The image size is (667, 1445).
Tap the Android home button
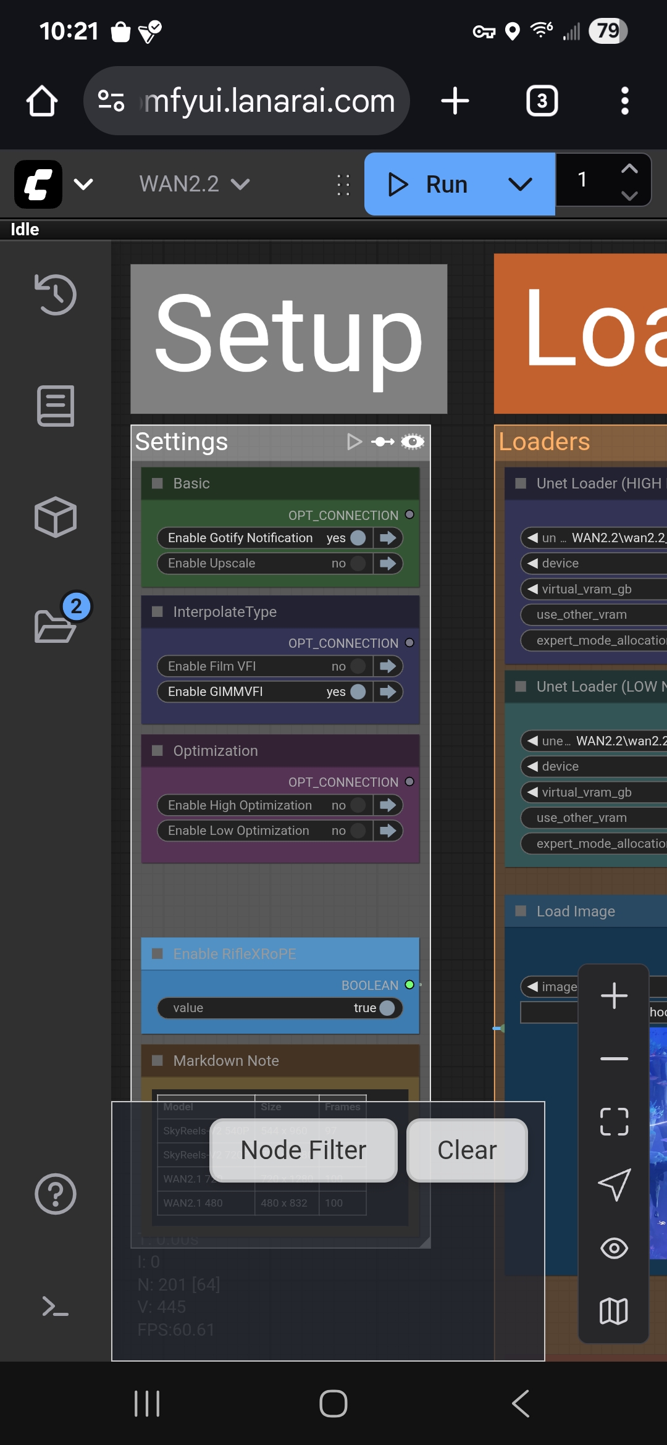click(x=333, y=1404)
